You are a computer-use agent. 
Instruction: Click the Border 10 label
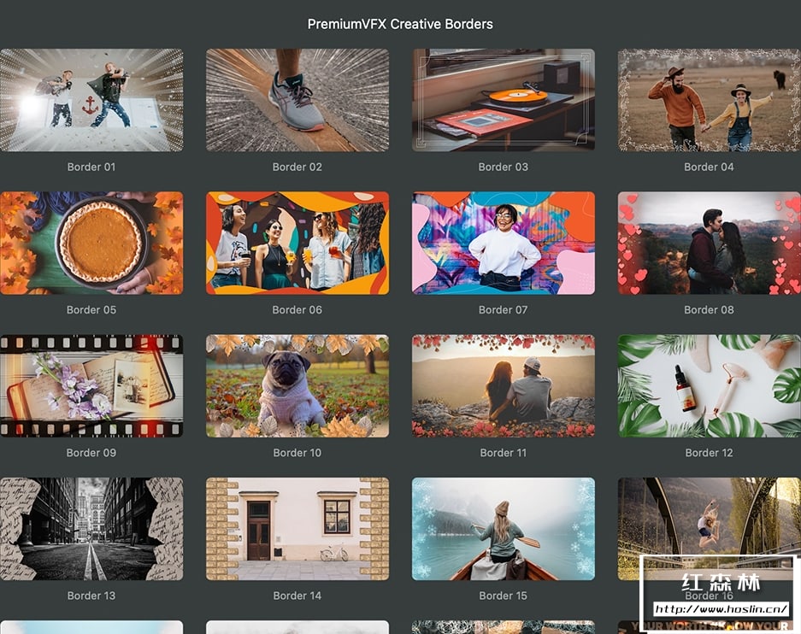[297, 453]
